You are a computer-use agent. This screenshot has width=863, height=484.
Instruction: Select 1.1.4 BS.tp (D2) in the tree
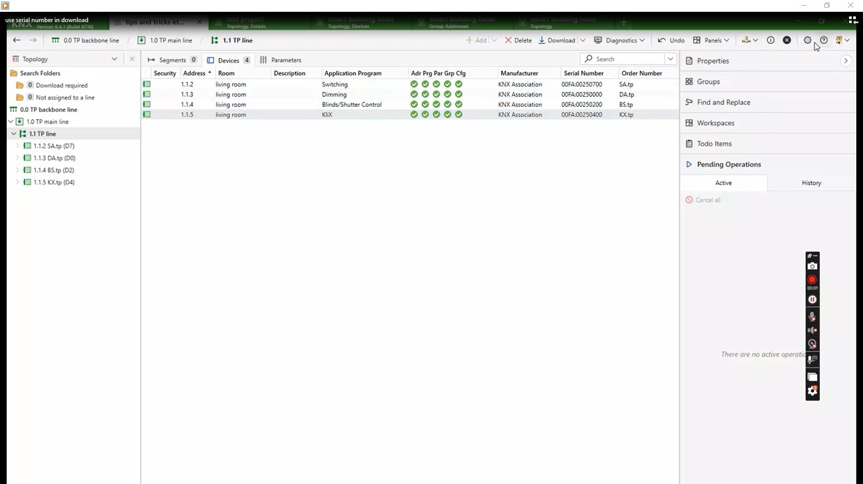coord(54,170)
